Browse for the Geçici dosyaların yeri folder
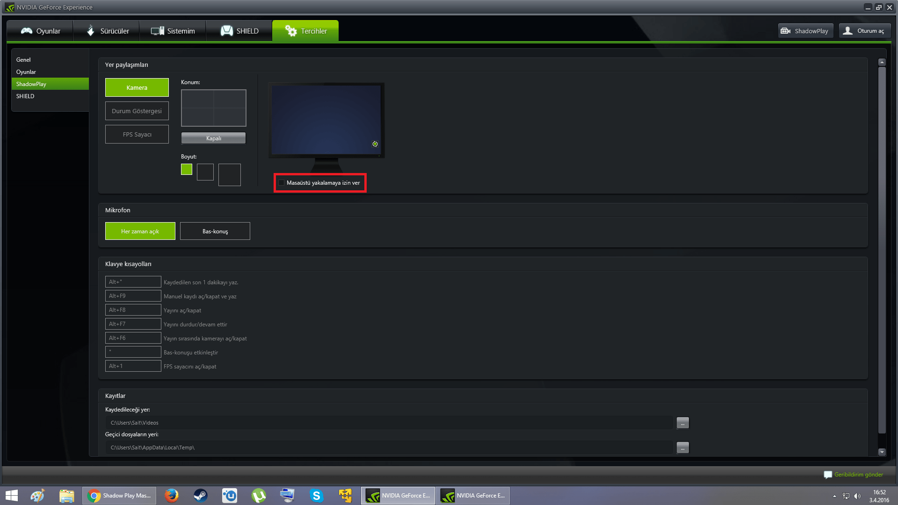 click(682, 447)
